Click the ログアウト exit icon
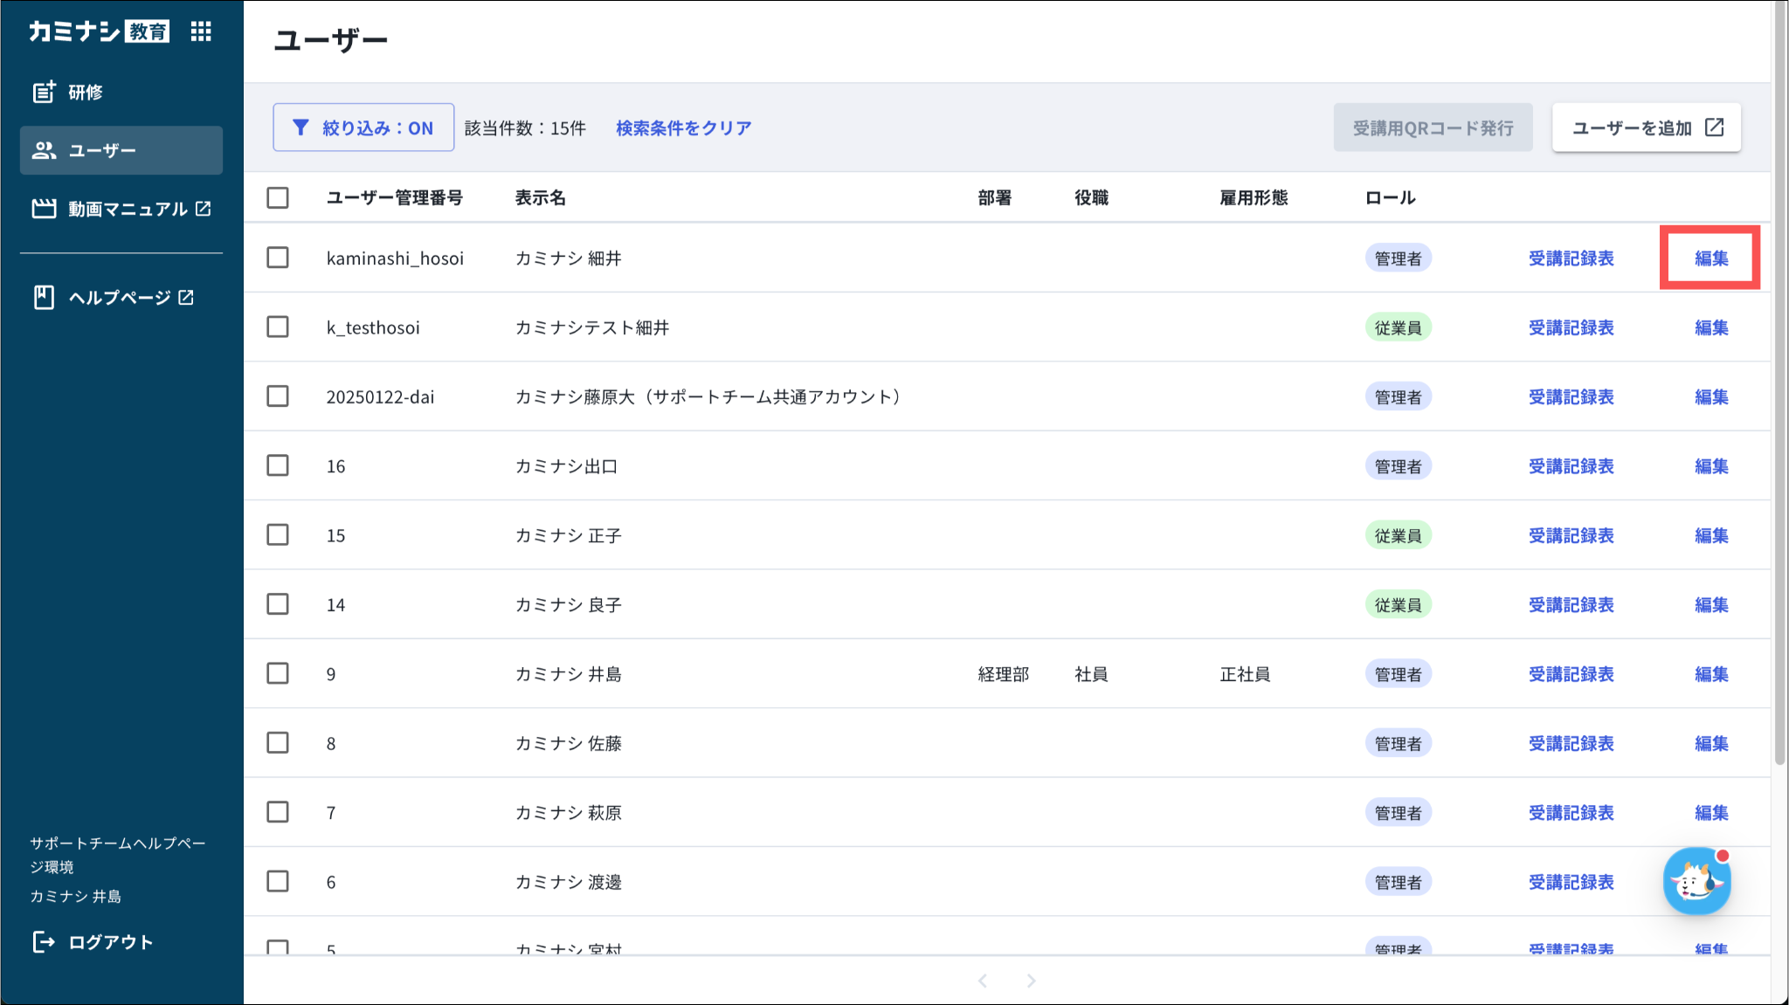 (44, 941)
